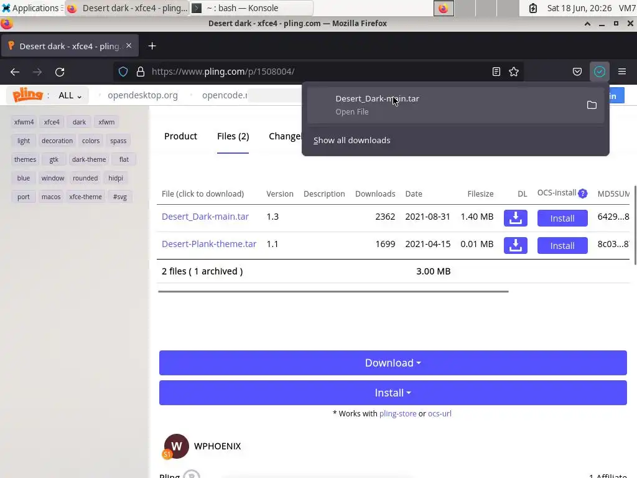Bookmark this page with the star
The image size is (637, 478).
coord(514,72)
